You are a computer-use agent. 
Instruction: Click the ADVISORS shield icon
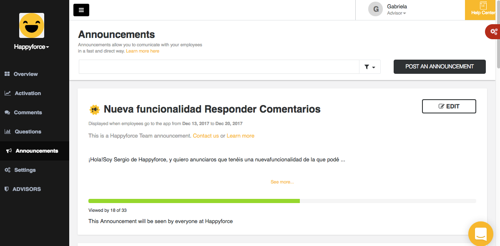tap(7, 189)
